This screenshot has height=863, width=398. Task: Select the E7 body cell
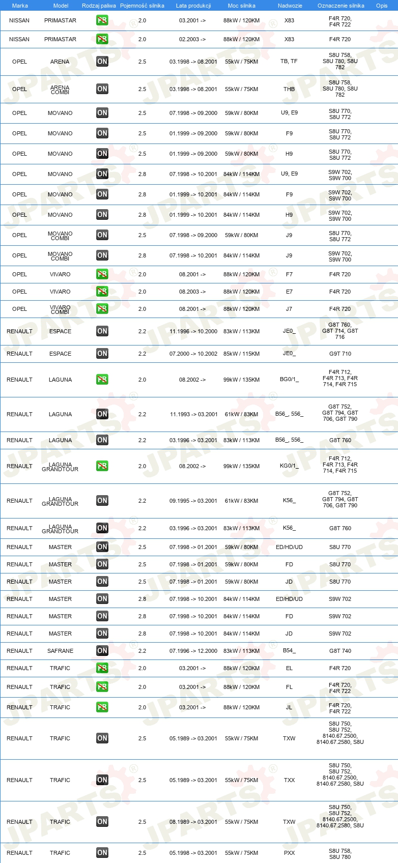pos(289,292)
